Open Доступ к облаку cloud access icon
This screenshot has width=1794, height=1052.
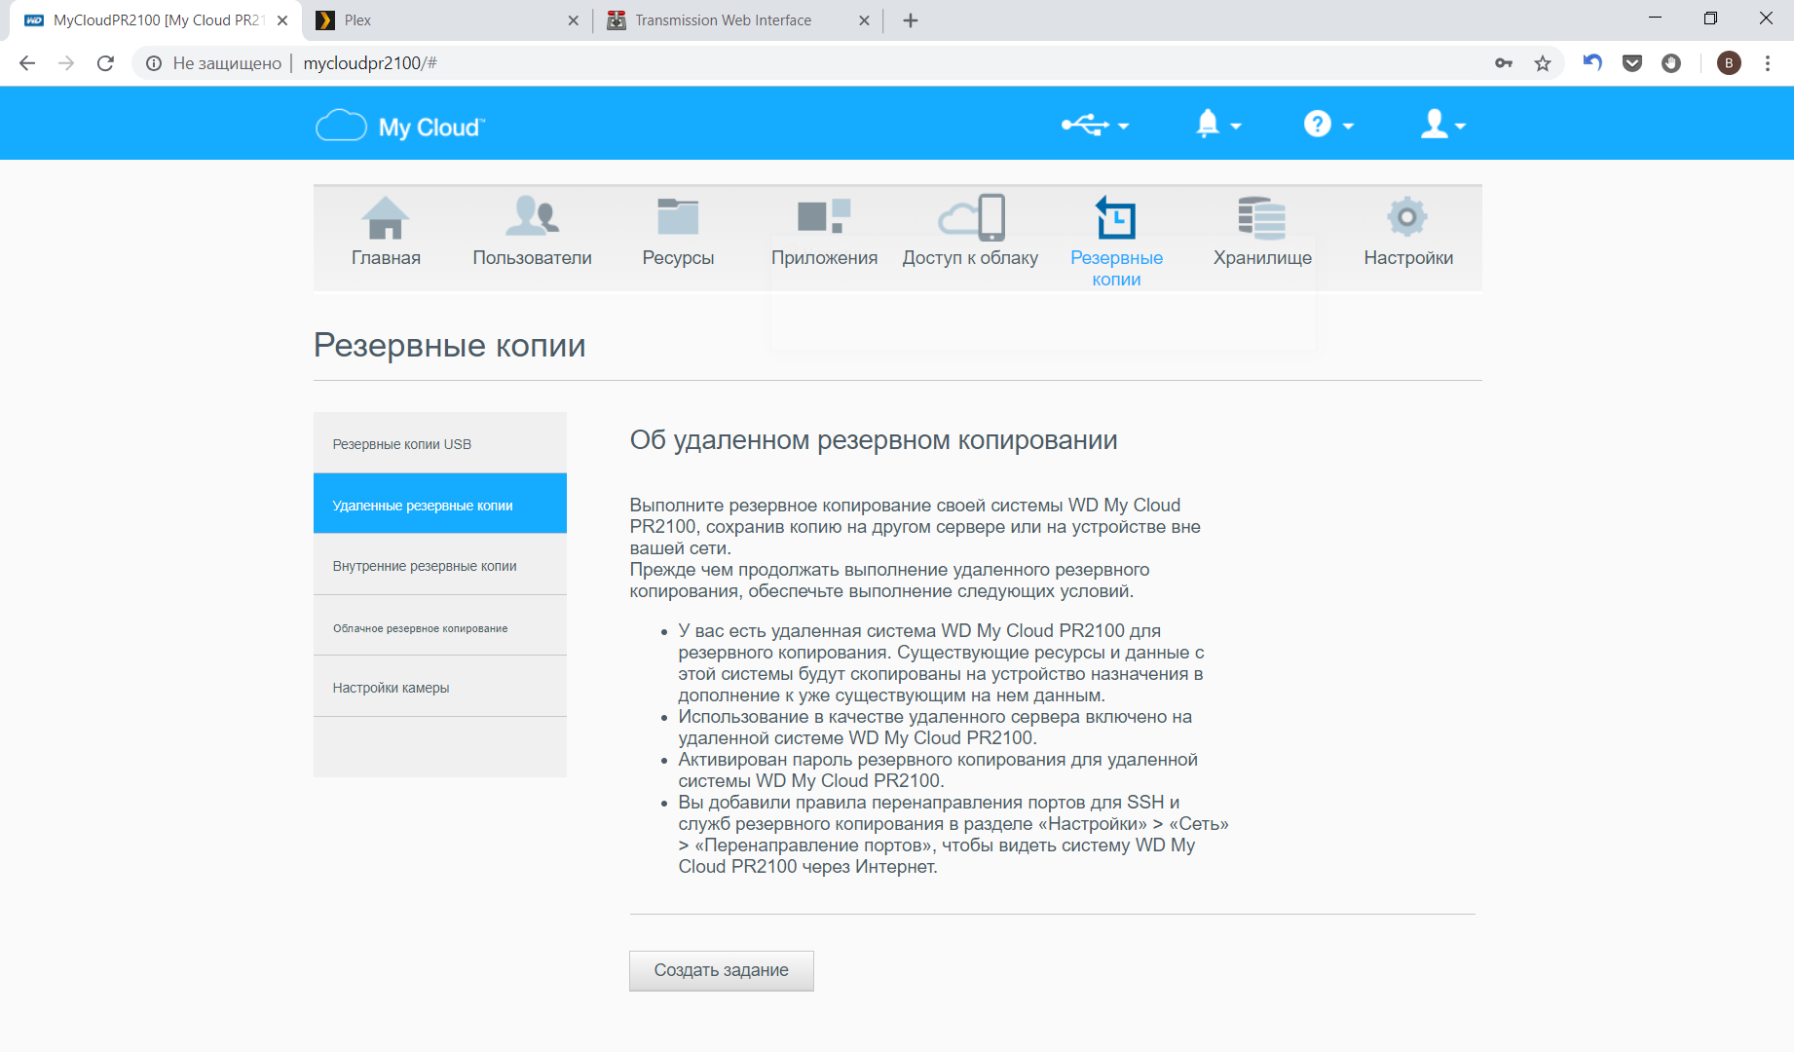[x=971, y=217]
